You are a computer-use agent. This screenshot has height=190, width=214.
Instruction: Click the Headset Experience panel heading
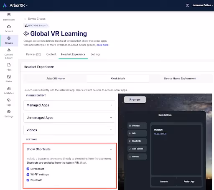coord(38,67)
